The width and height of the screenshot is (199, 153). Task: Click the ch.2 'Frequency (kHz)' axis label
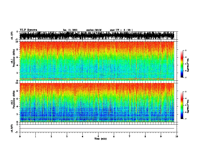14,99
